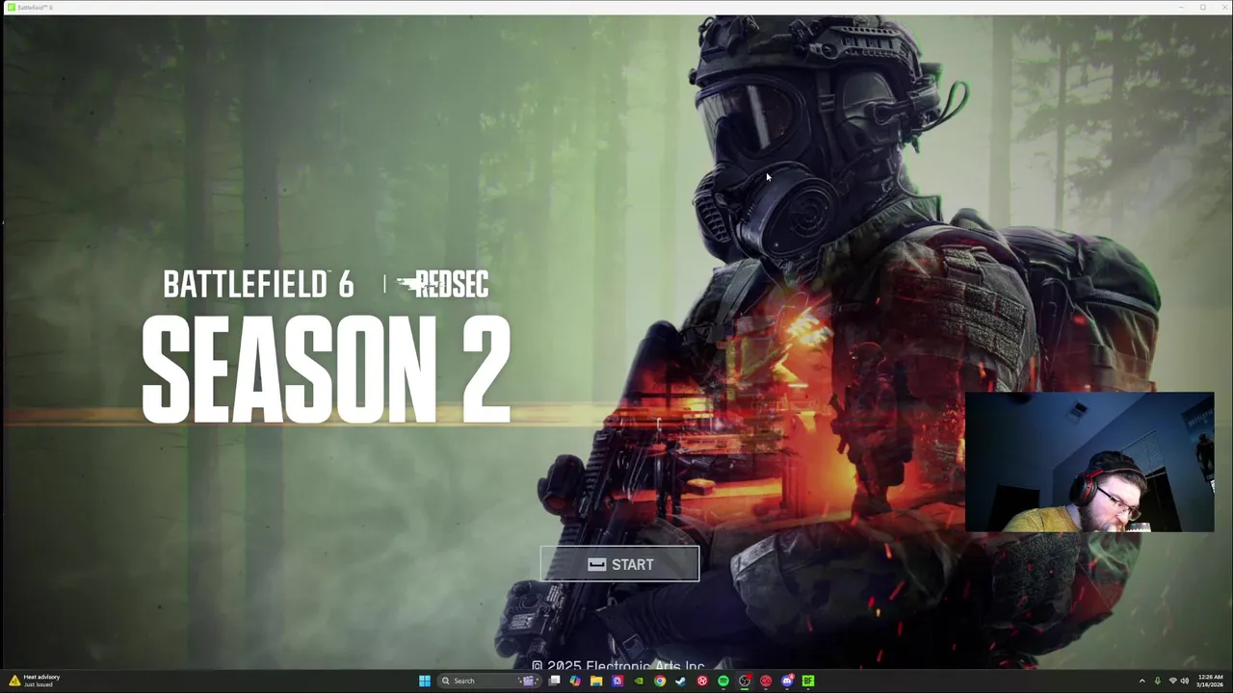Open Wi-Fi network settings in the tray
This screenshot has width=1233, height=693.
pyautogui.click(x=1173, y=680)
